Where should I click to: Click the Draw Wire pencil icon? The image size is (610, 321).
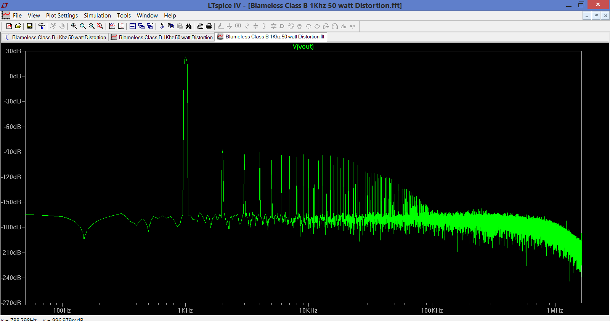click(x=221, y=26)
